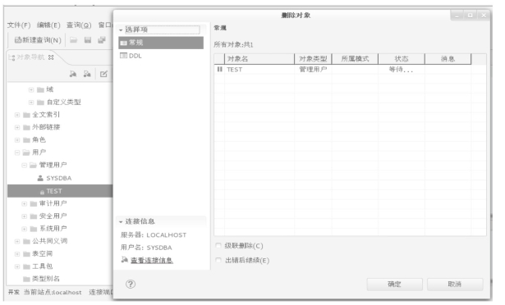Select the 常规 page in options list
The width and height of the screenshot is (505, 305).
click(161, 43)
